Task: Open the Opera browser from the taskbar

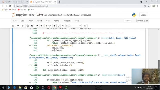Action: point(49,88)
